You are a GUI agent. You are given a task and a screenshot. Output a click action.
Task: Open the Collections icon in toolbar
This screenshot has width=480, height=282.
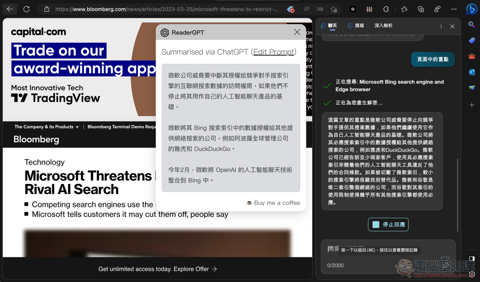421,9
